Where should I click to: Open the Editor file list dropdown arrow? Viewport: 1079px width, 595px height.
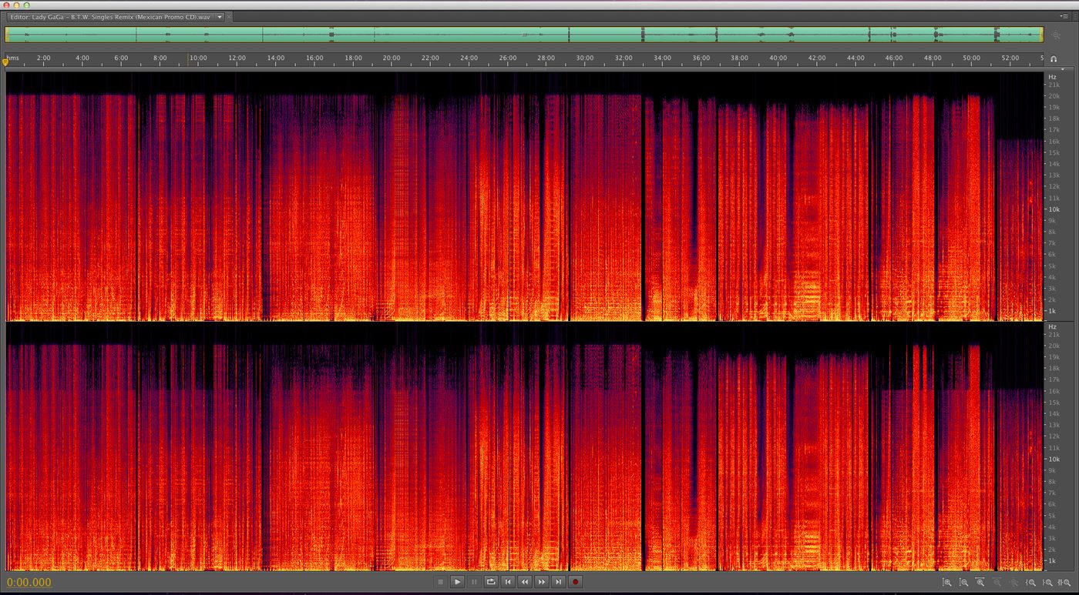coord(220,16)
